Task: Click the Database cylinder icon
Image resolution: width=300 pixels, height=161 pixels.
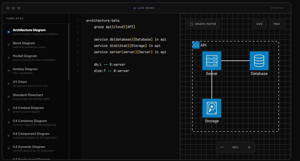Action: pos(259,60)
